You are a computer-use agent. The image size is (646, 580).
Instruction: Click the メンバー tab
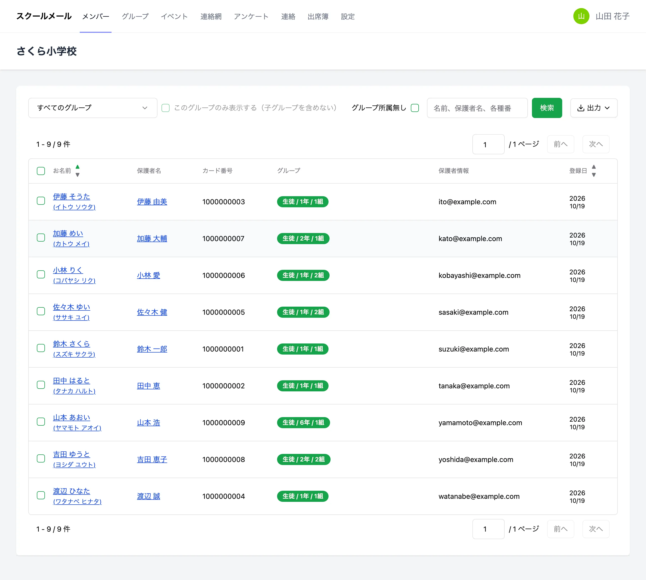96,16
